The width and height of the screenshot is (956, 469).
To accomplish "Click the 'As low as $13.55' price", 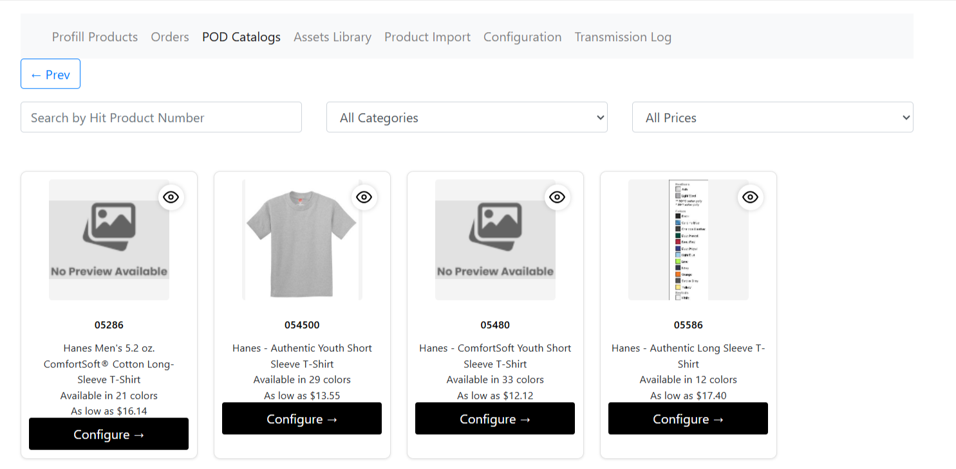I will [302, 396].
